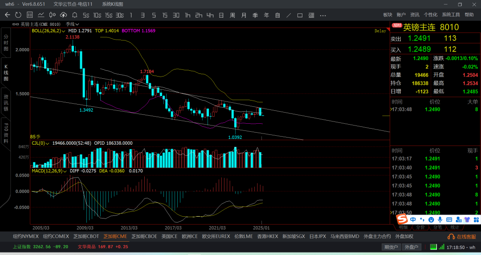Open the soft keyboard icon on Sogou bar
481x255 pixels.
[x=449, y=219]
